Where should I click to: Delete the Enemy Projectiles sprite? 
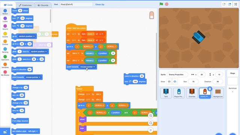(x=210, y=89)
